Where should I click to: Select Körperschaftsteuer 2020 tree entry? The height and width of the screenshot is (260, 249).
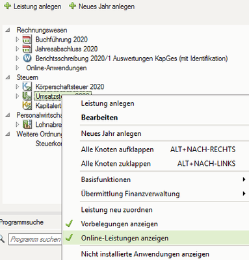click(70, 86)
